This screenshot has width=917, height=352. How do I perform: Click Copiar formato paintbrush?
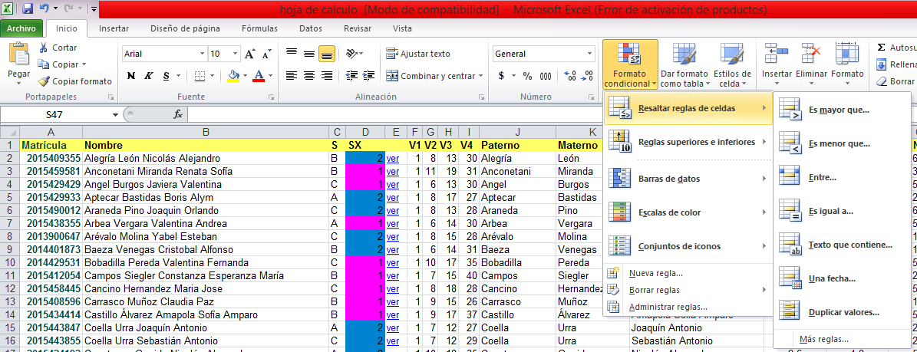pos(74,81)
